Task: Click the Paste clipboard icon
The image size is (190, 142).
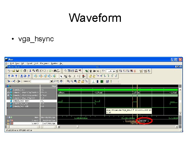Action: (x=37, y=71)
